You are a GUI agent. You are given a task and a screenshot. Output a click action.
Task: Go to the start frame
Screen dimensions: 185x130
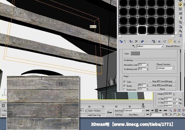(x=148, y=110)
